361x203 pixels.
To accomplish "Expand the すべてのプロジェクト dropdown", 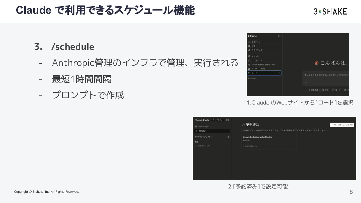I will click(x=204, y=137).
